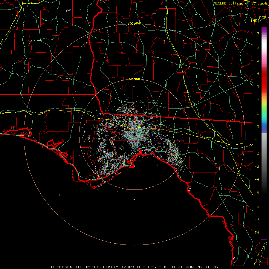269x269 pixels.
Task: Click the DZB dB legend title
Action: pyautogui.click(x=259, y=19)
